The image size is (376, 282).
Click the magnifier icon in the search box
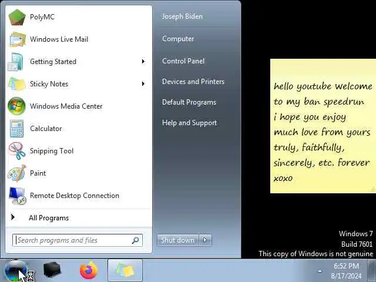click(x=136, y=240)
